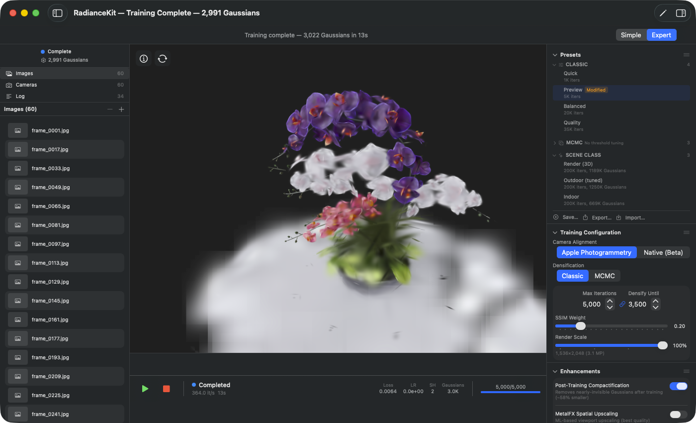Click the Save preset icon
Viewport: 696px width, 423px height.
pyautogui.click(x=556, y=217)
